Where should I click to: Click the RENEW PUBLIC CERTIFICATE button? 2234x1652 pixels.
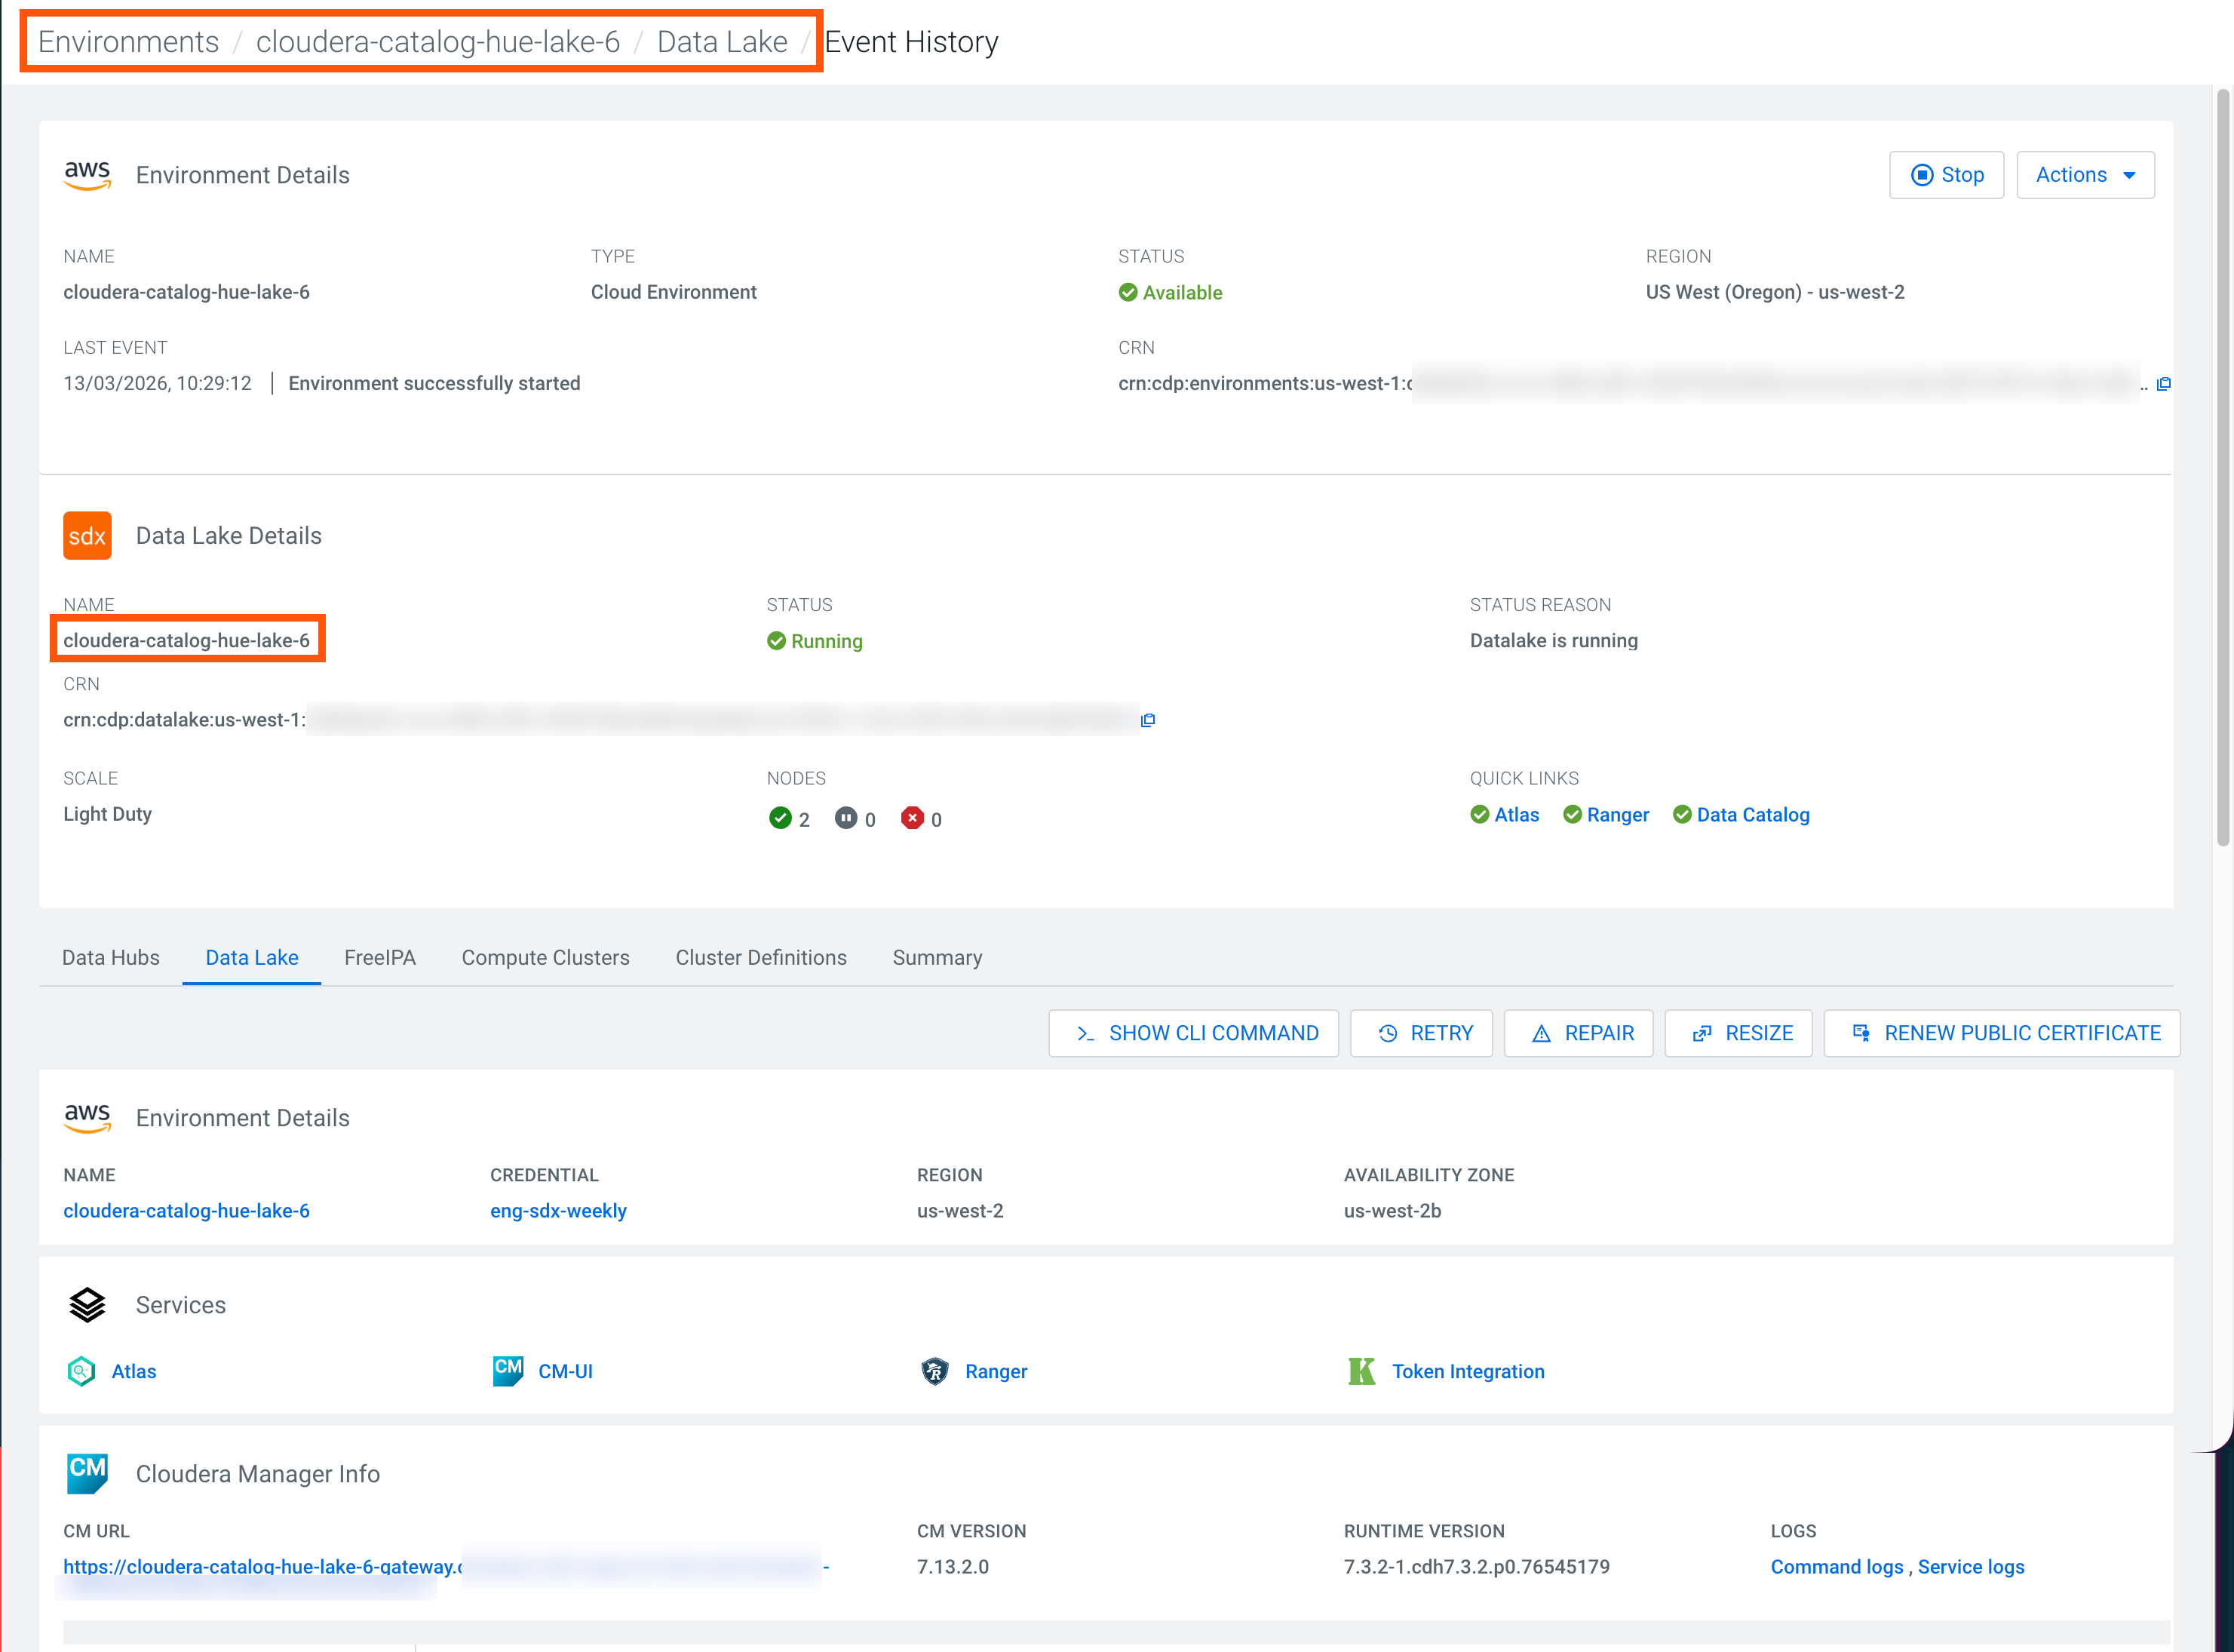(x=2001, y=1033)
